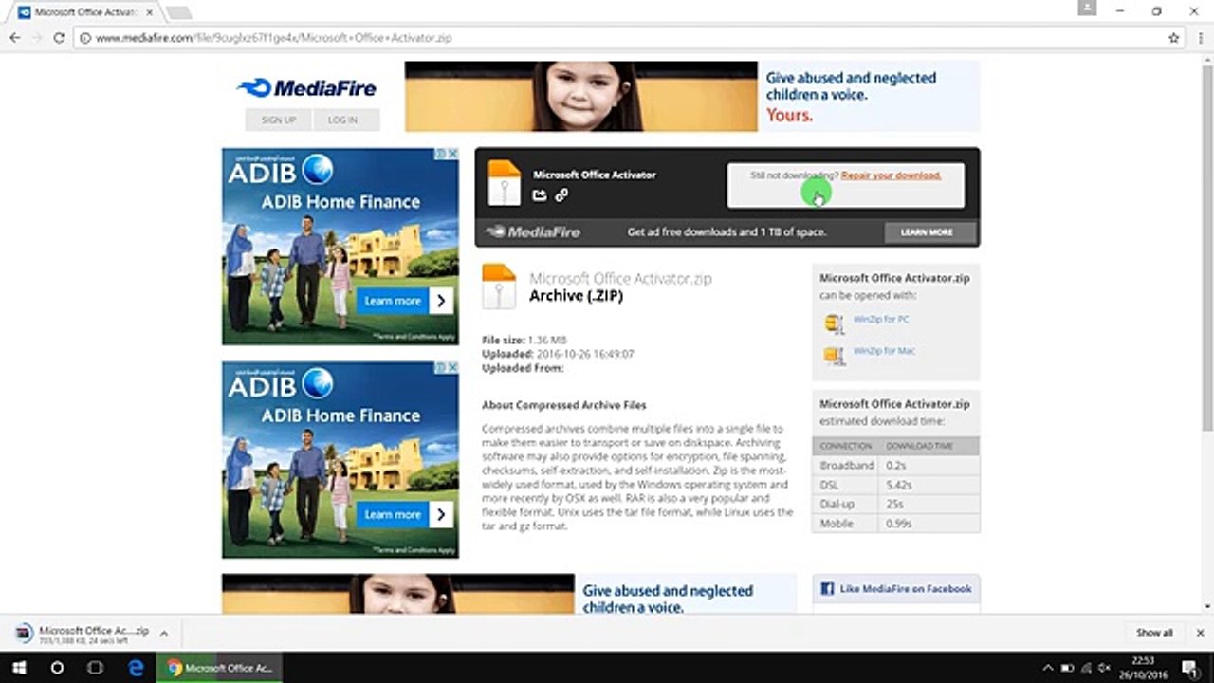Screen dimensions: 1214x683
Task: Open the Action Center notification icon
Action: pyautogui.click(x=1189, y=668)
